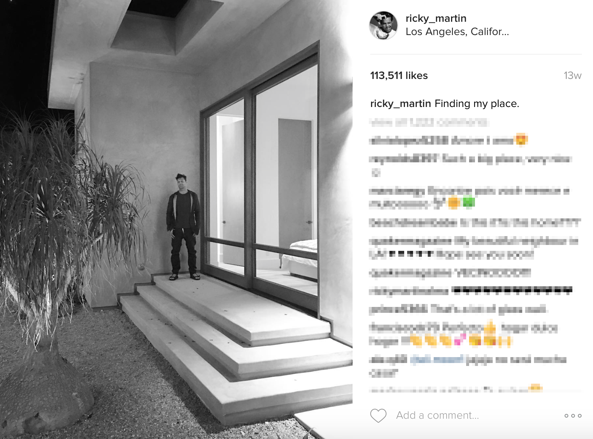Expand the blurred view all comments link

coord(429,122)
